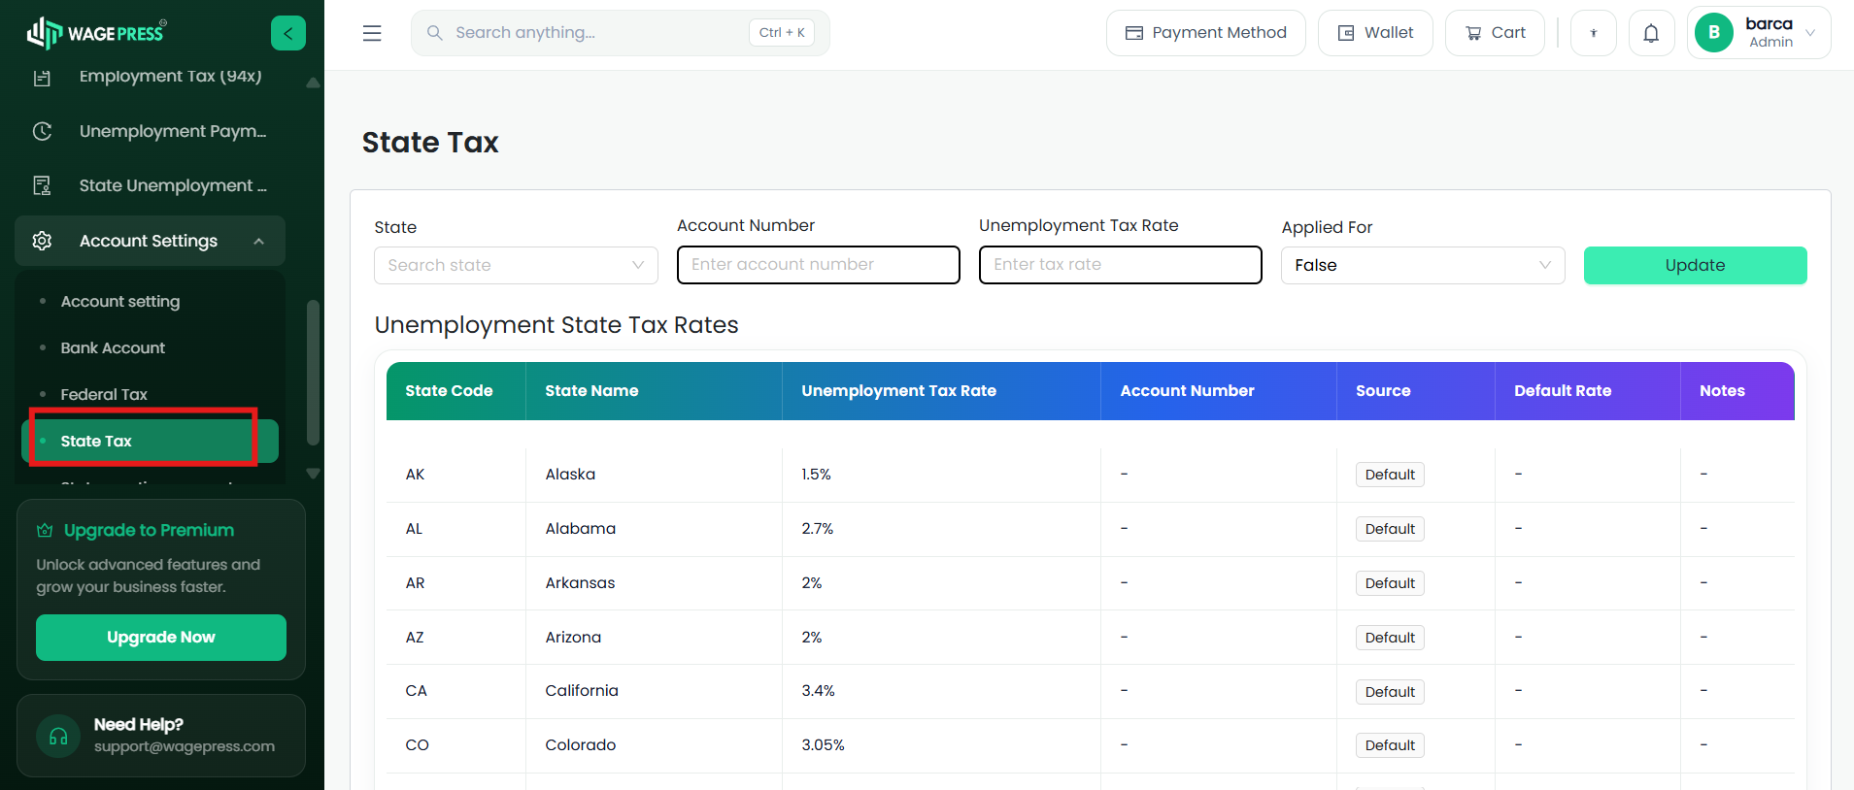Open the Search state dropdown
Image resolution: width=1854 pixels, height=790 pixels.
click(x=516, y=265)
